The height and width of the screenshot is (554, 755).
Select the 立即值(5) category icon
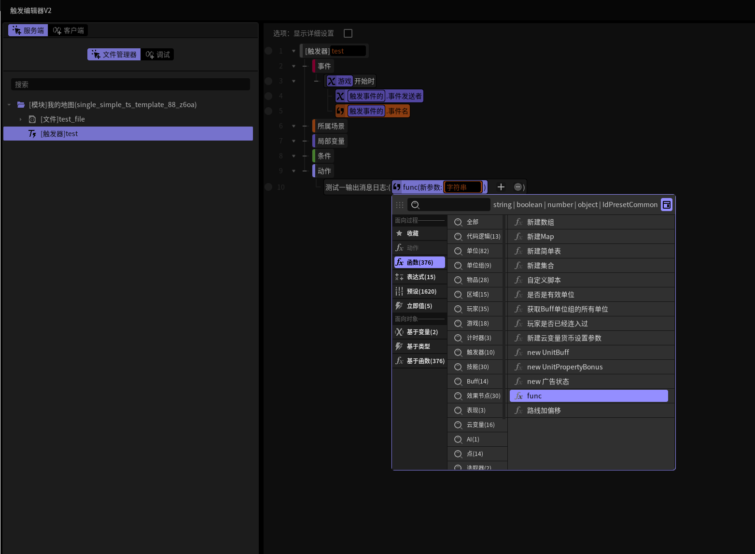400,305
